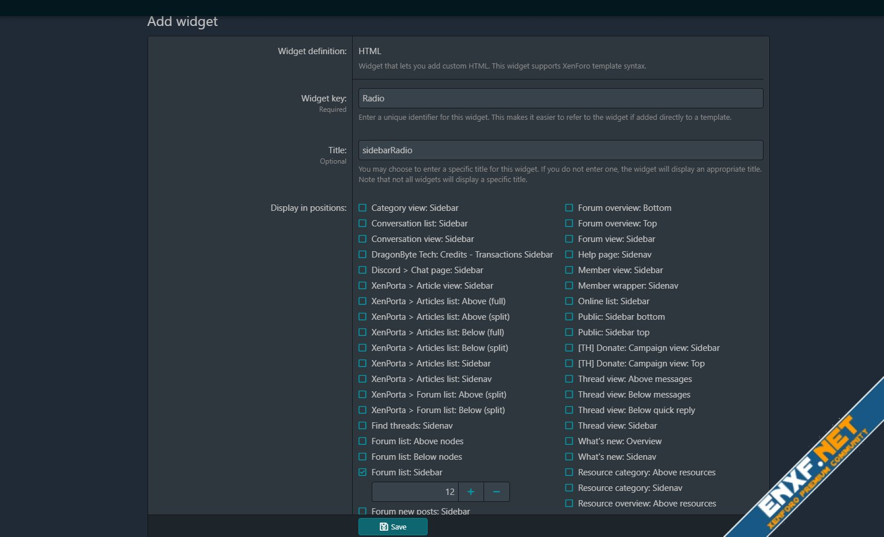The image size is (884, 537).
Task: Tick Member view: Sidebar checkbox
Action: click(x=569, y=270)
